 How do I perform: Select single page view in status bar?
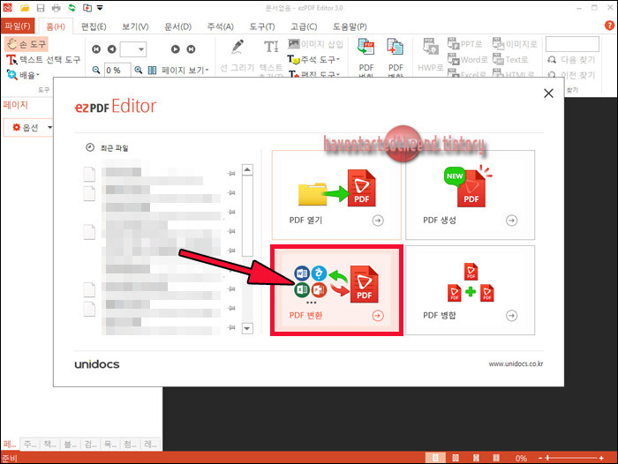[x=435, y=458]
